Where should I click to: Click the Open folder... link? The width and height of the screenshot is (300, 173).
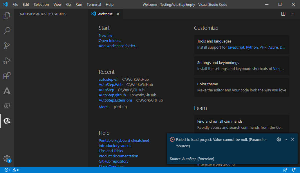(110, 41)
